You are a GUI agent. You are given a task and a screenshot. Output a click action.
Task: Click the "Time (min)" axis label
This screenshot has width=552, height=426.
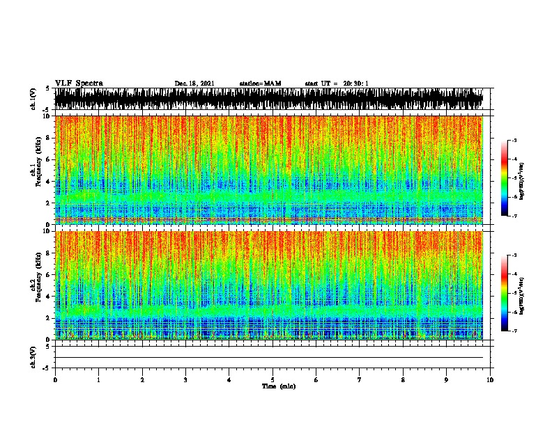(x=279, y=386)
